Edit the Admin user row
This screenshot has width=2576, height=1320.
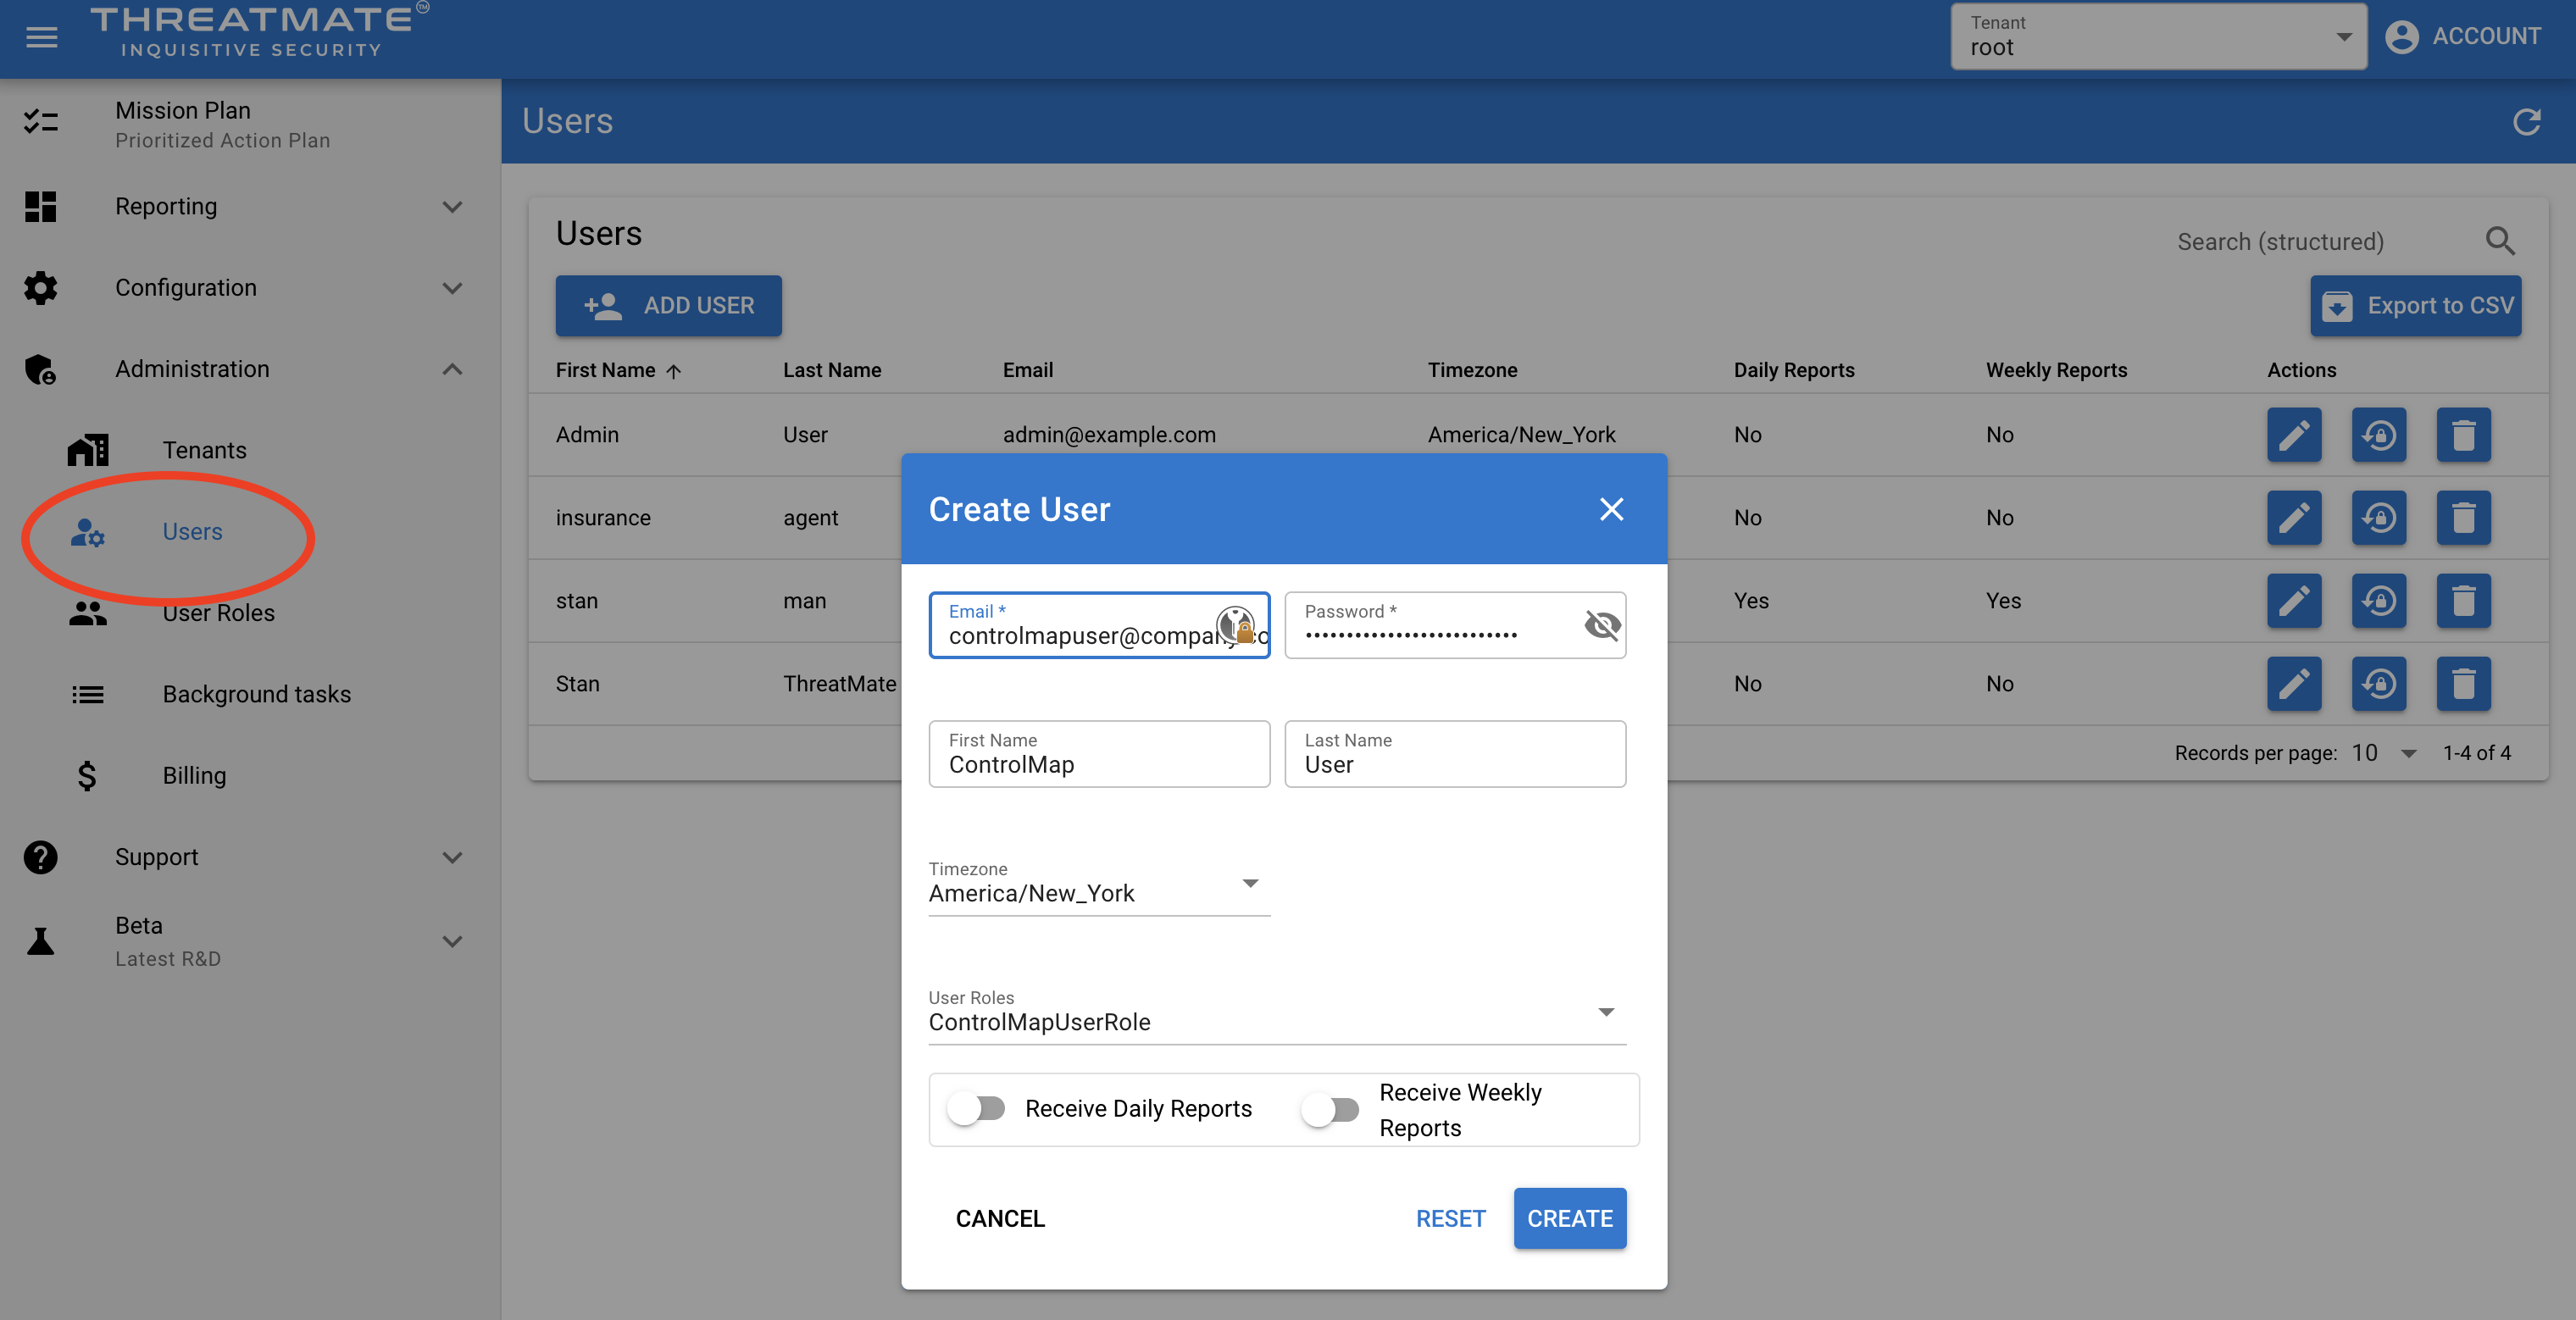2294,435
